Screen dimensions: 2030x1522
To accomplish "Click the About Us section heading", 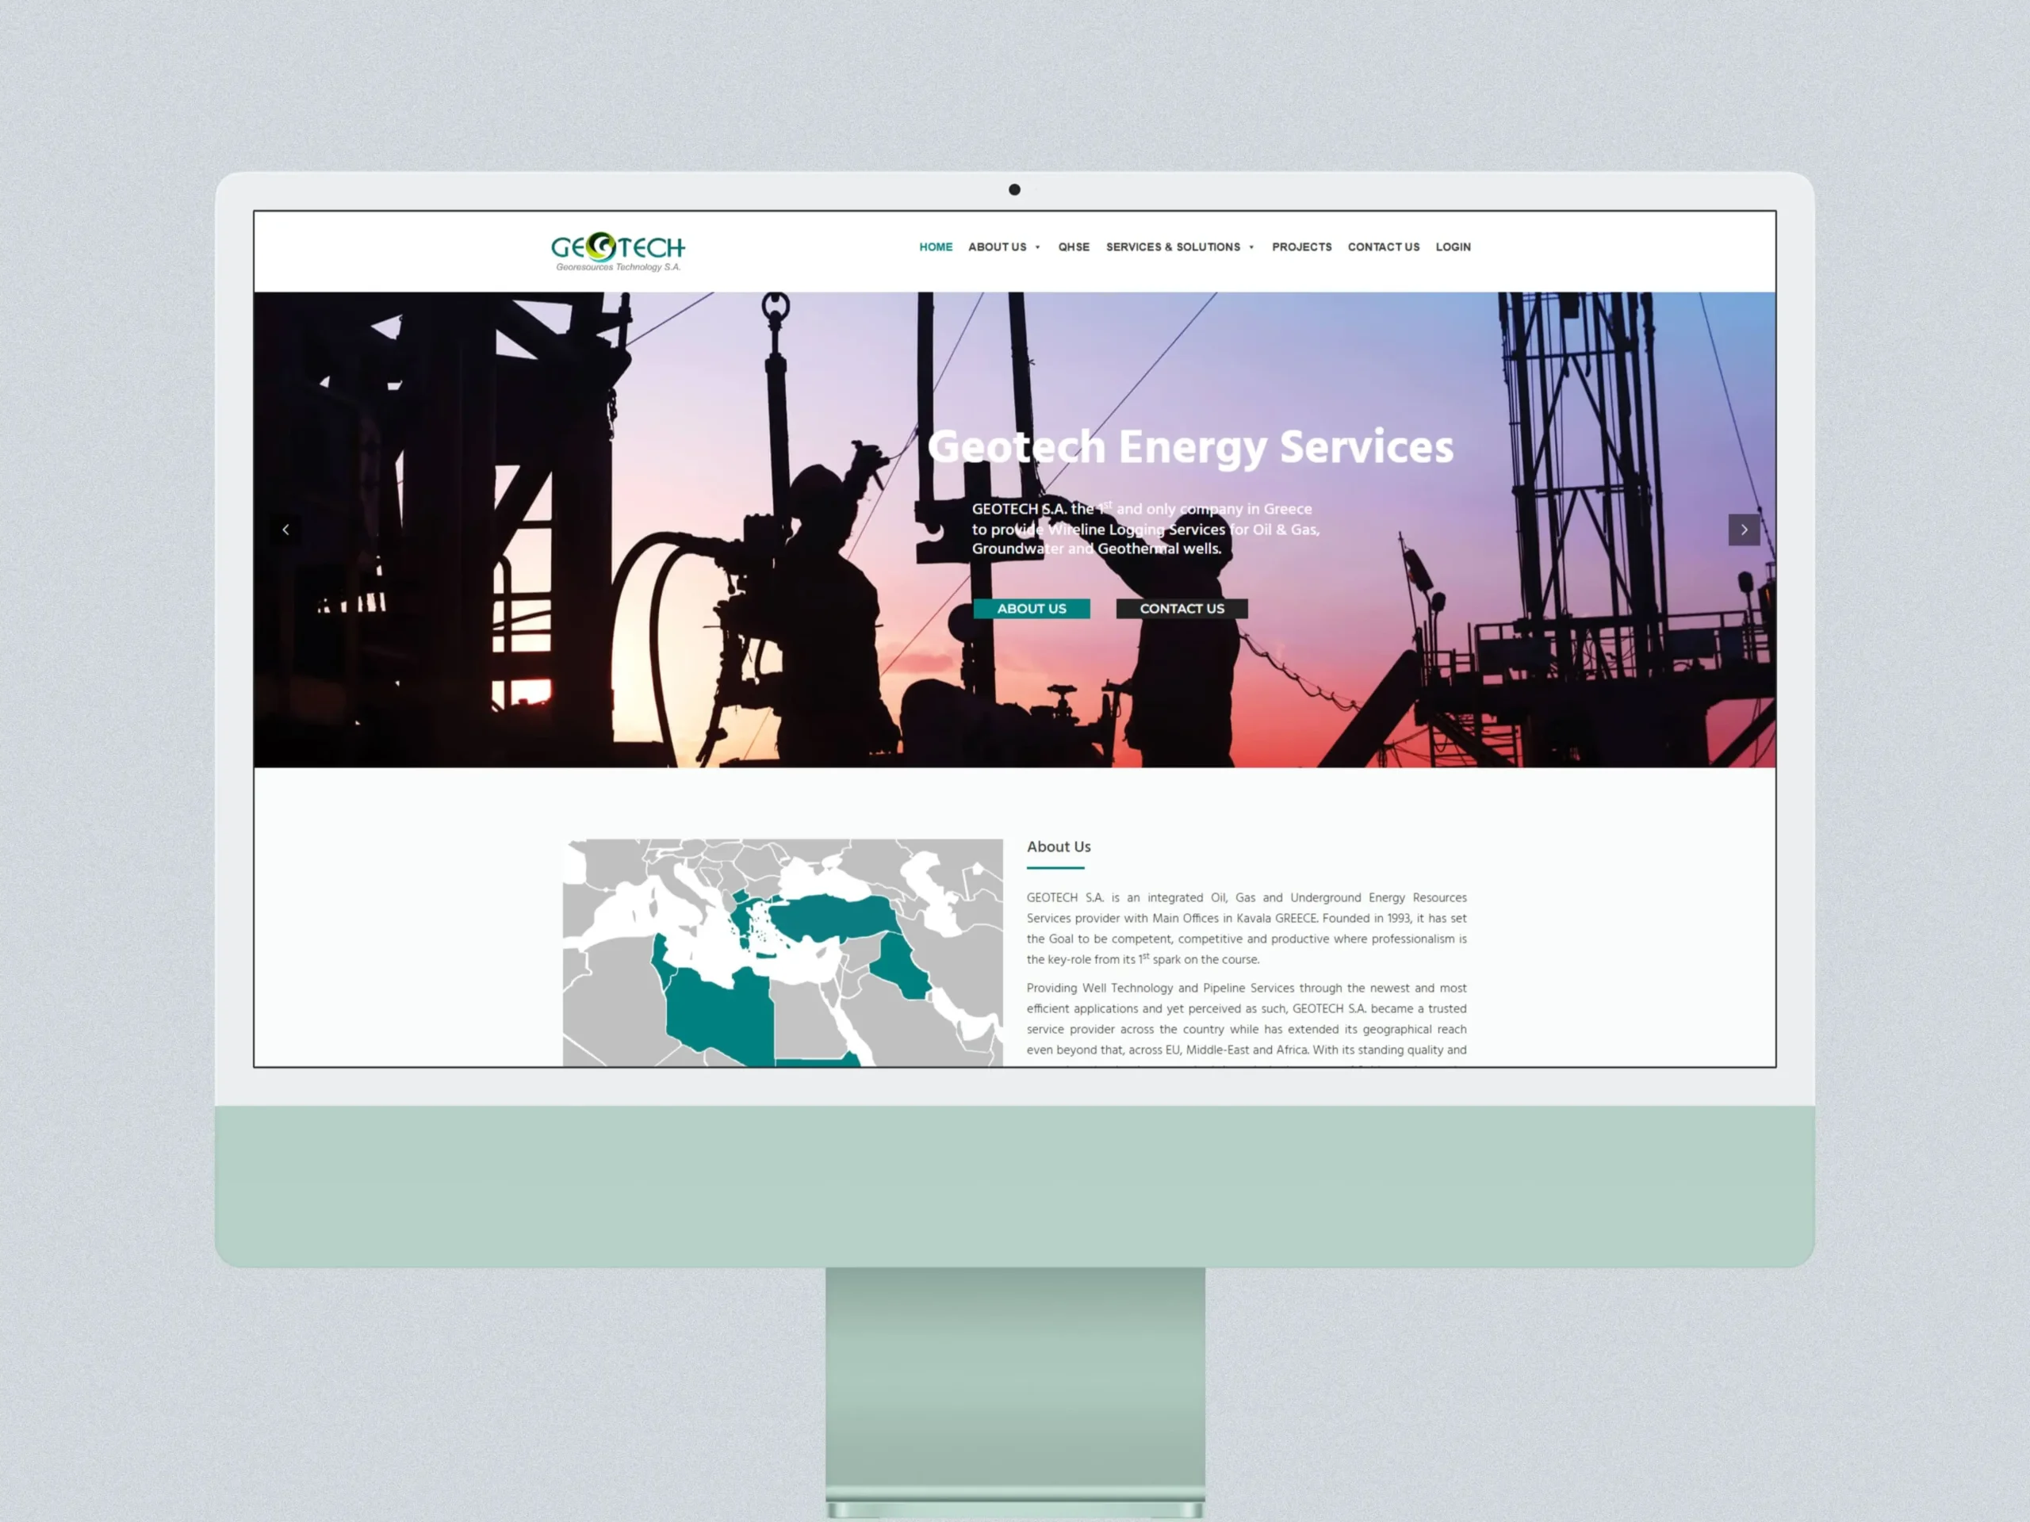I will pyautogui.click(x=1058, y=847).
